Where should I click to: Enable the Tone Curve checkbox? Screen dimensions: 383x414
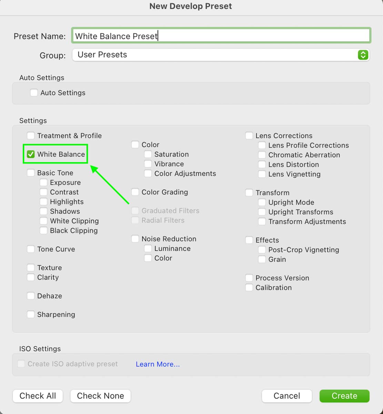tap(31, 249)
